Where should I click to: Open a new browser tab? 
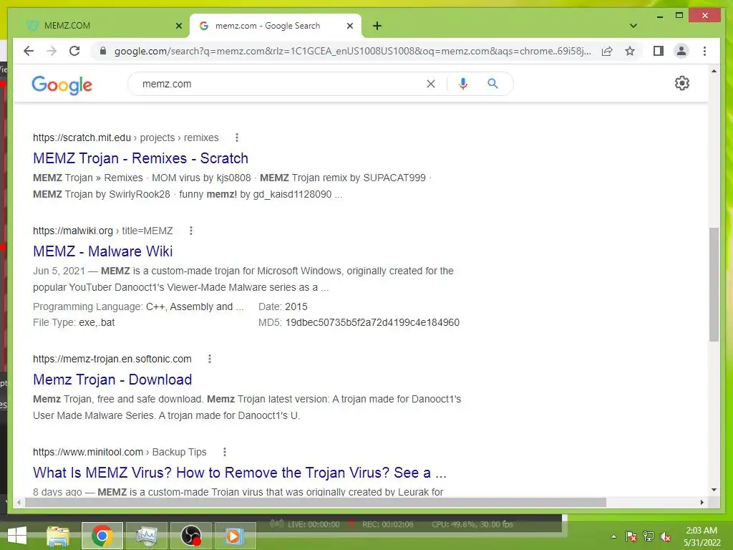point(377,26)
